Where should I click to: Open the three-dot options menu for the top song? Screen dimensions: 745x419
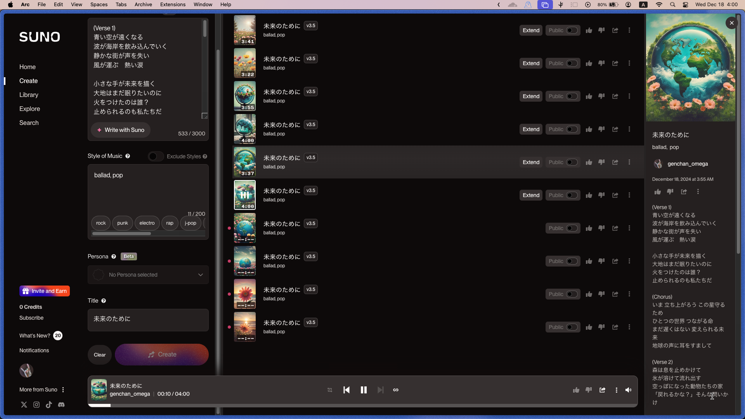[629, 30]
